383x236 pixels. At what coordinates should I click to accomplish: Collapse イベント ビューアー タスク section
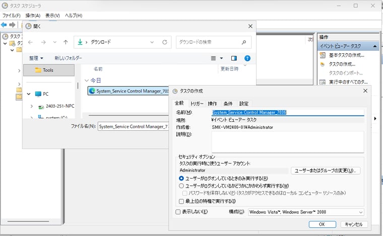375,46
